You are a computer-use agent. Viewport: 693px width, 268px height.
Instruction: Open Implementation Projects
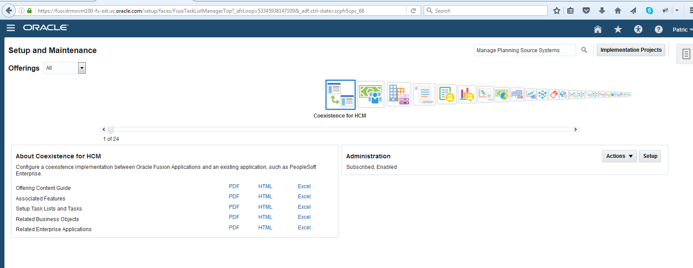[631, 50]
